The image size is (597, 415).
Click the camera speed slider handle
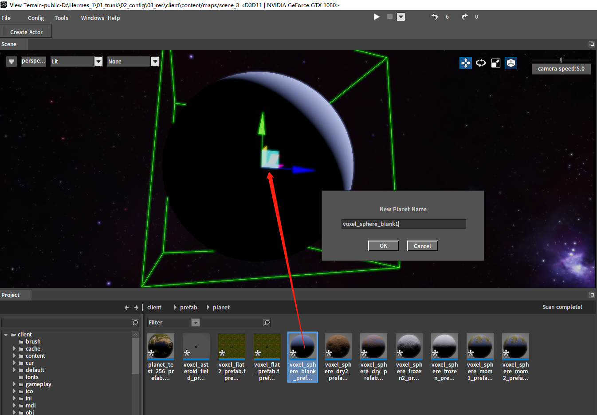pos(561,60)
